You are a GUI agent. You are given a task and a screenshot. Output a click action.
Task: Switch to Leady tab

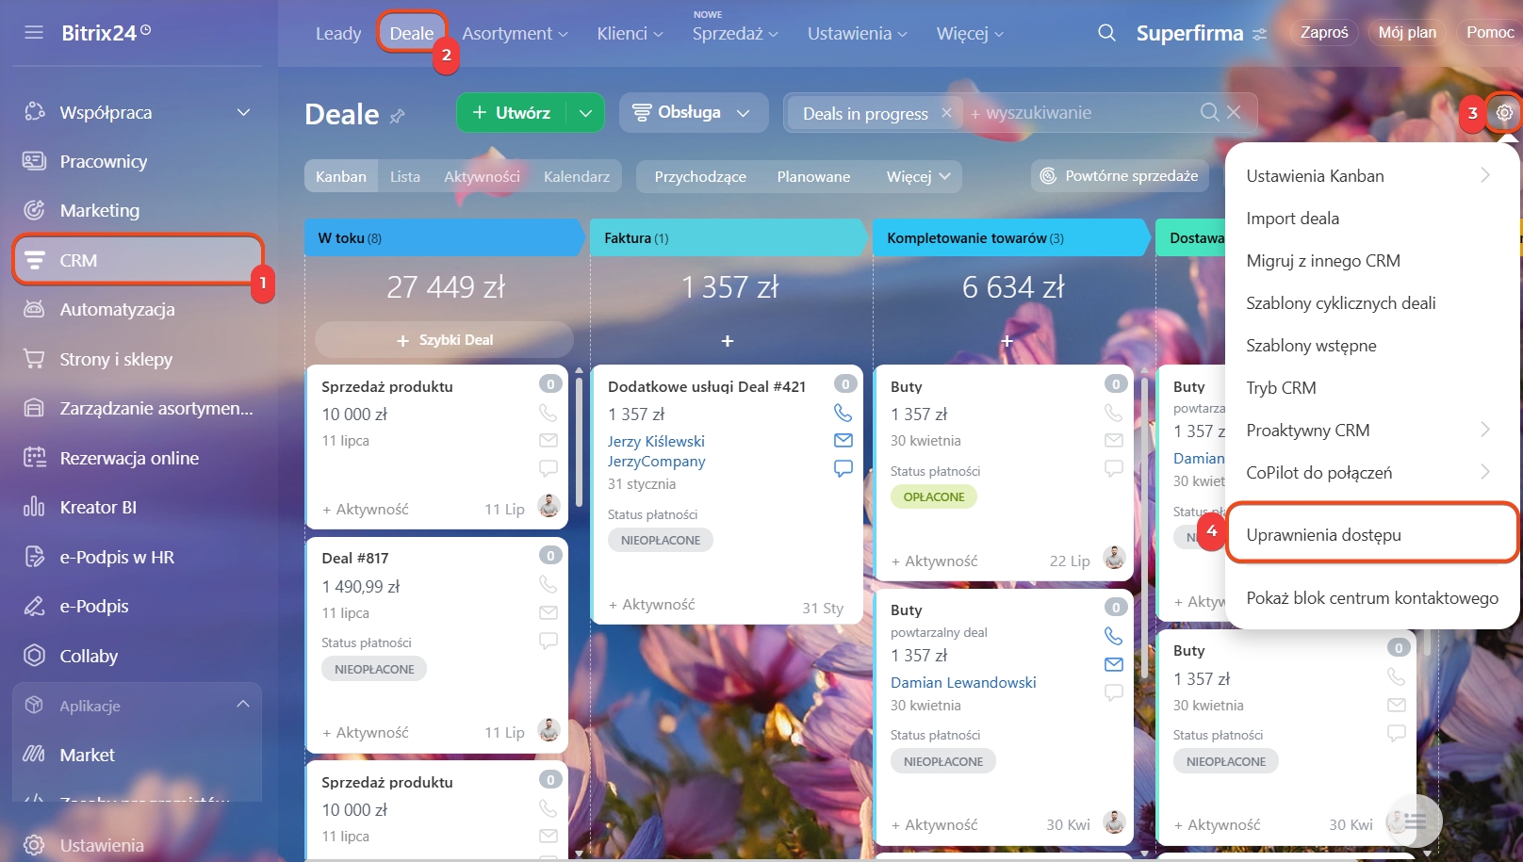click(x=338, y=34)
